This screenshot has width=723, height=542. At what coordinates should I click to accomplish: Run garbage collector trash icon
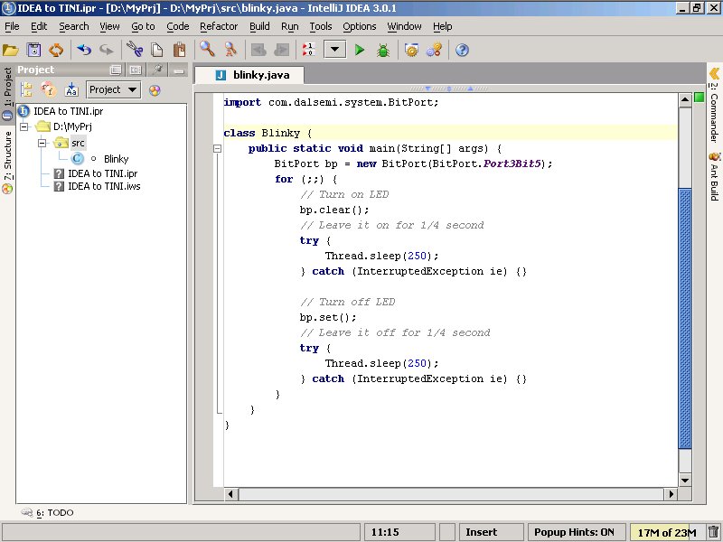pyautogui.click(x=713, y=532)
